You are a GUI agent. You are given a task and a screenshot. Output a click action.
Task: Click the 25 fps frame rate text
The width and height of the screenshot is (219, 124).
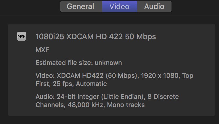[62, 84]
